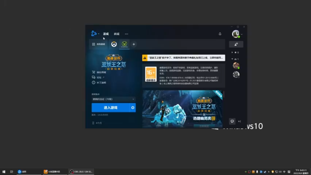Open the Battle.net logo menu
This screenshot has height=175, width=311.
(x=94, y=33)
